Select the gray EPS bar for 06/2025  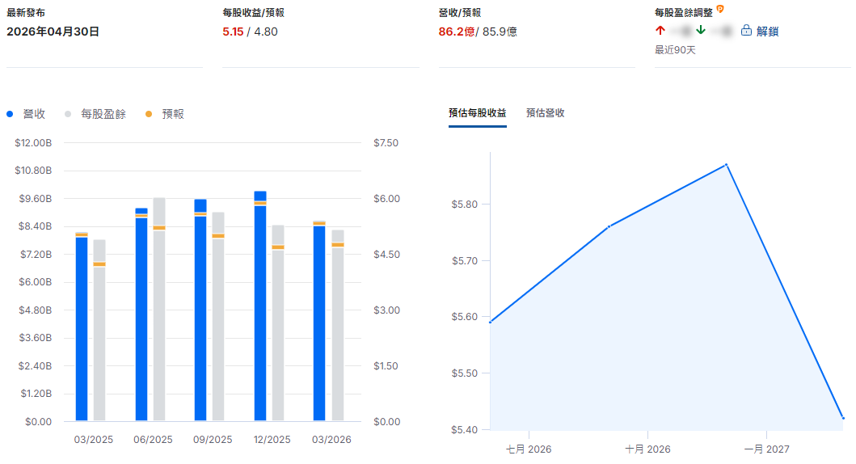coord(159,309)
